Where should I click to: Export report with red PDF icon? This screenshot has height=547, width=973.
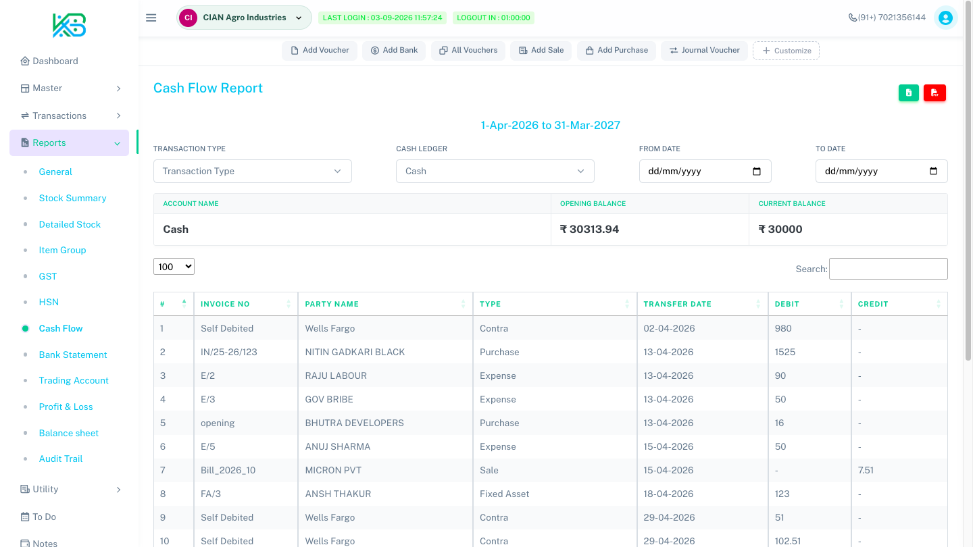pos(934,93)
